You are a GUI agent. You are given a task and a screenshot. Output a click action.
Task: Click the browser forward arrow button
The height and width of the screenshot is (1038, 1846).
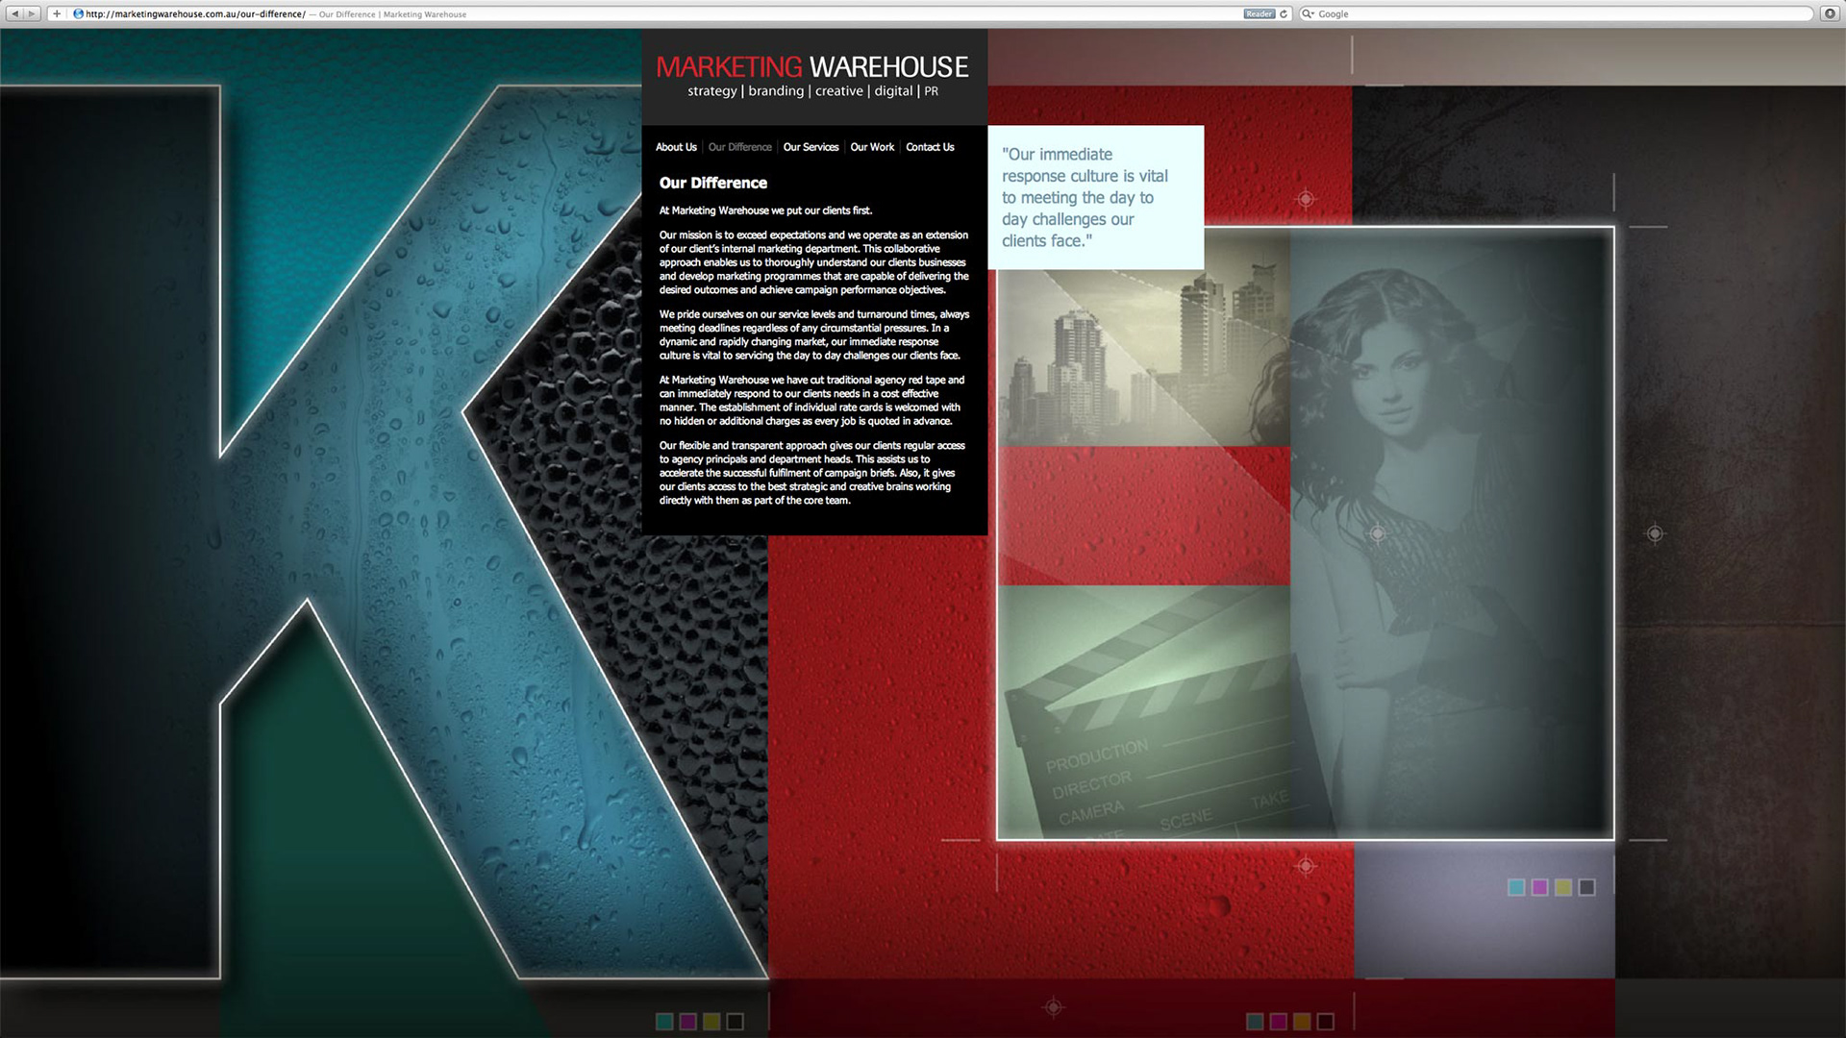[32, 13]
